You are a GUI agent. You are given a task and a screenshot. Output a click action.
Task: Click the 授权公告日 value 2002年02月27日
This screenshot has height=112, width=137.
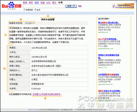coord(39,57)
